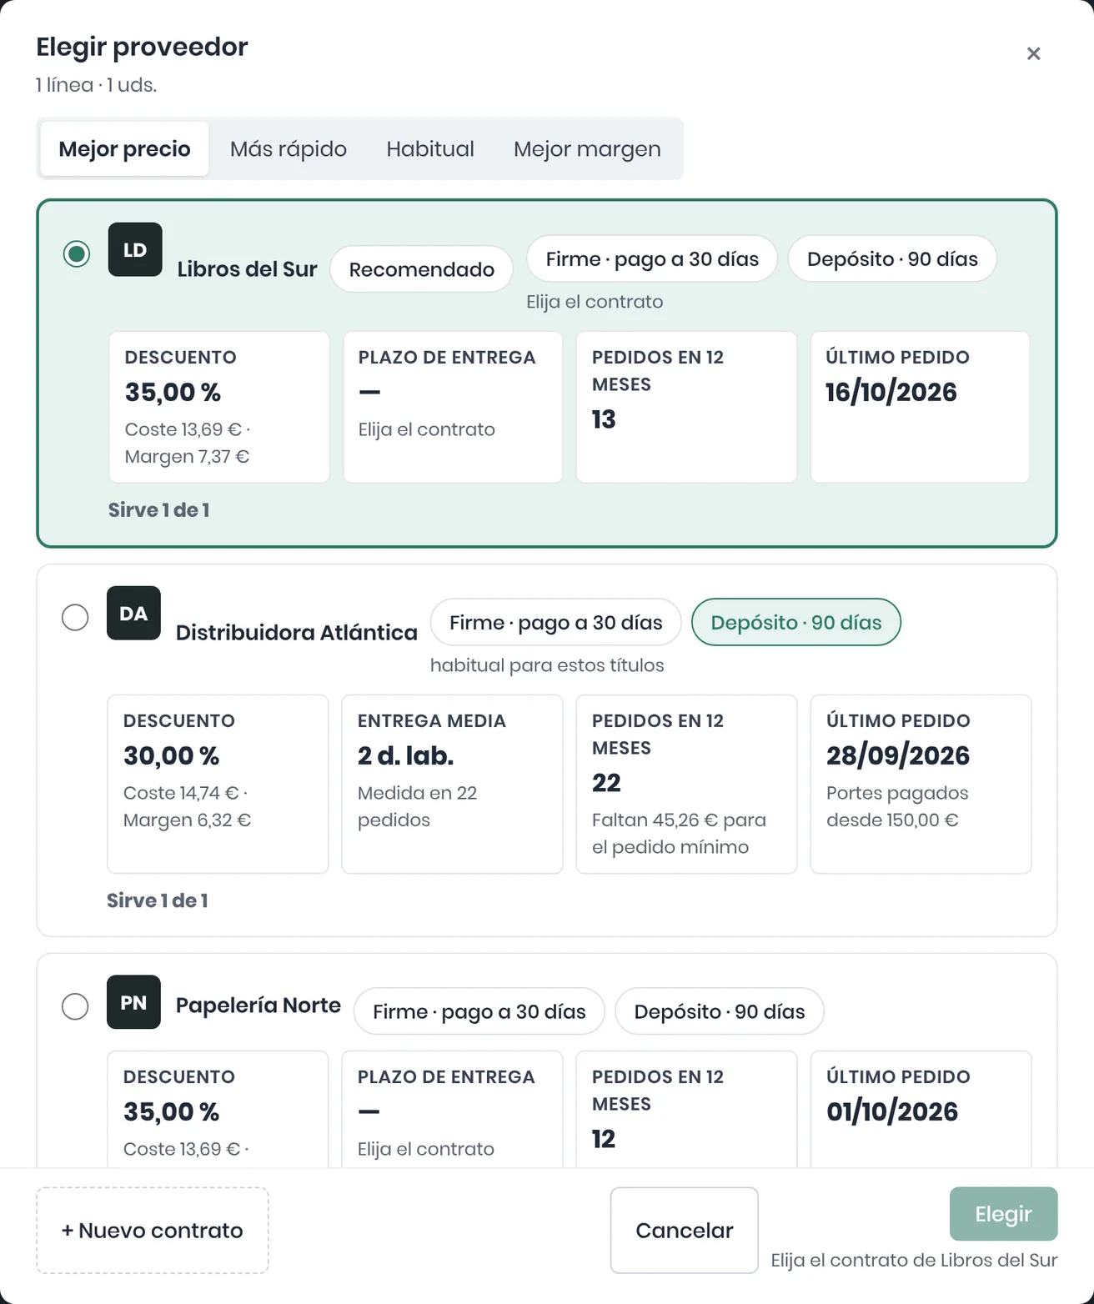Click the DA avatar for Distribuidora Atlántica
This screenshot has width=1094, height=1304.
[x=133, y=614]
